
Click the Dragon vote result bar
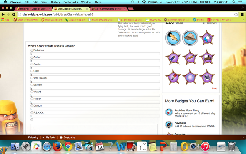95,109
